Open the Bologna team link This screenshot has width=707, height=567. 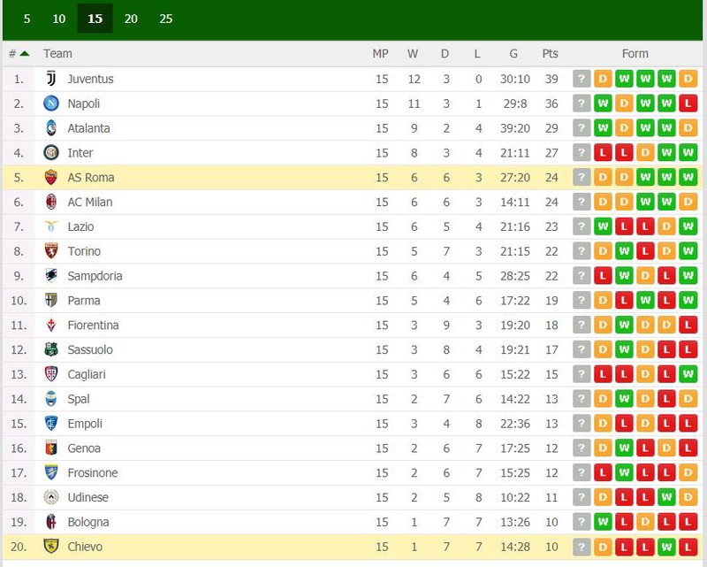[x=88, y=522]
